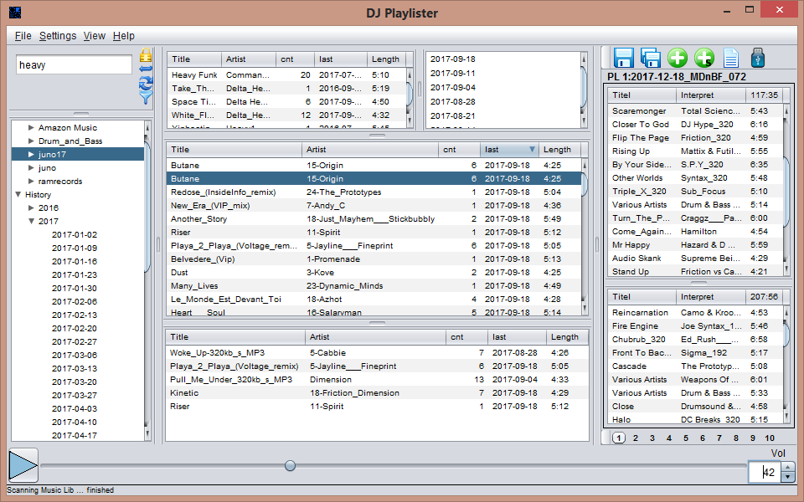Collapse the History tree node
This screenshot has height=502, width=804.
[x=18, y=195]
